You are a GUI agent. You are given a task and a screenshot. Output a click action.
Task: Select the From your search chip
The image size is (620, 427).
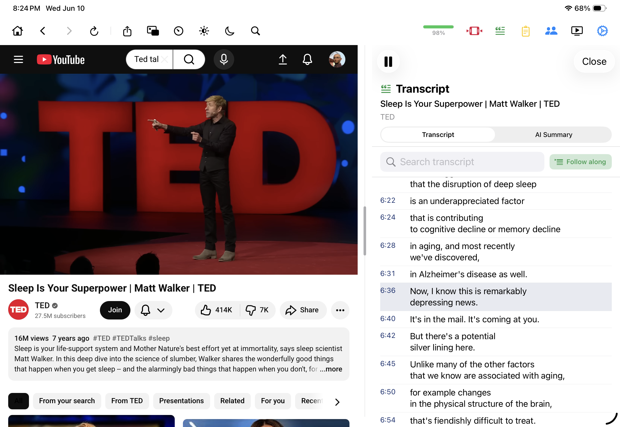(67, 401)
